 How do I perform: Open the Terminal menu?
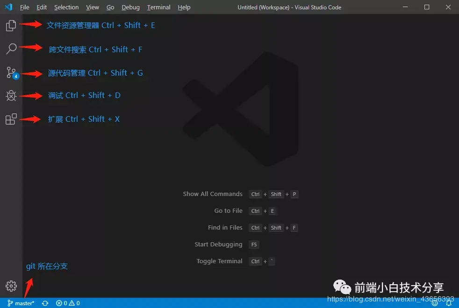coord(158,7)
